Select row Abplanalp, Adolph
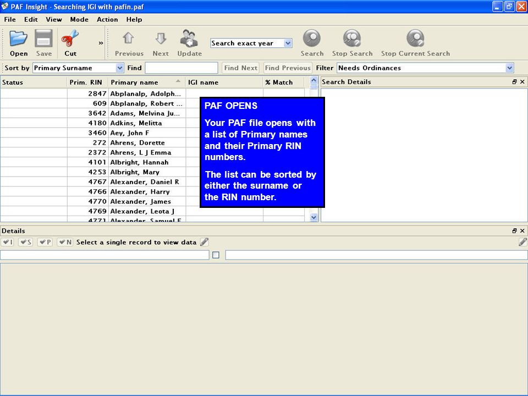The height and width of the screenshot is (396, 528). point(152,94)
